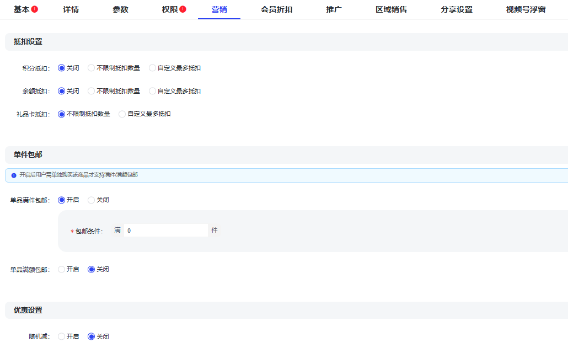Switch to the 参数 tab
Image resolution: width=568 pixels, height=353 pixels.
click(120, 9)
